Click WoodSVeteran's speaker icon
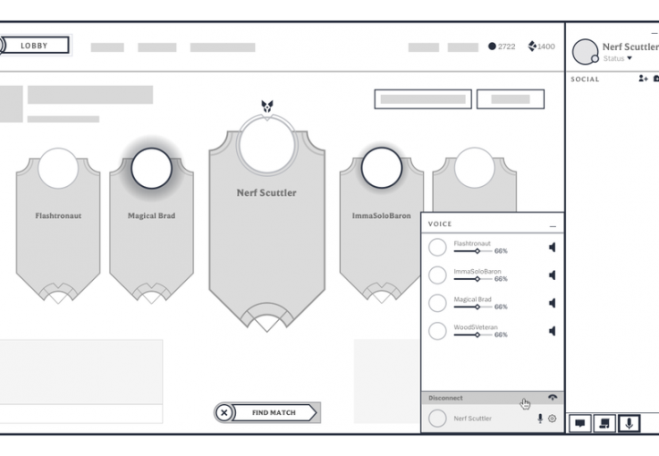The image size is (659, 456). 551,331
